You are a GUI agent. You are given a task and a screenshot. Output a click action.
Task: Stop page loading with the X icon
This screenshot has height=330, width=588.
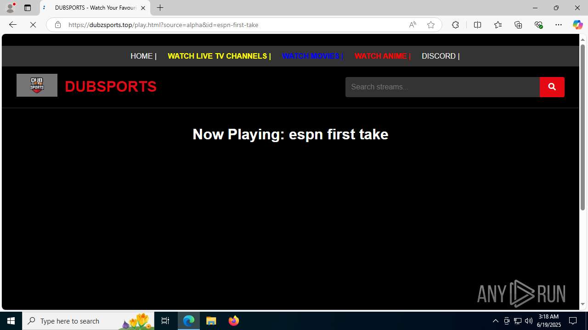33,25
